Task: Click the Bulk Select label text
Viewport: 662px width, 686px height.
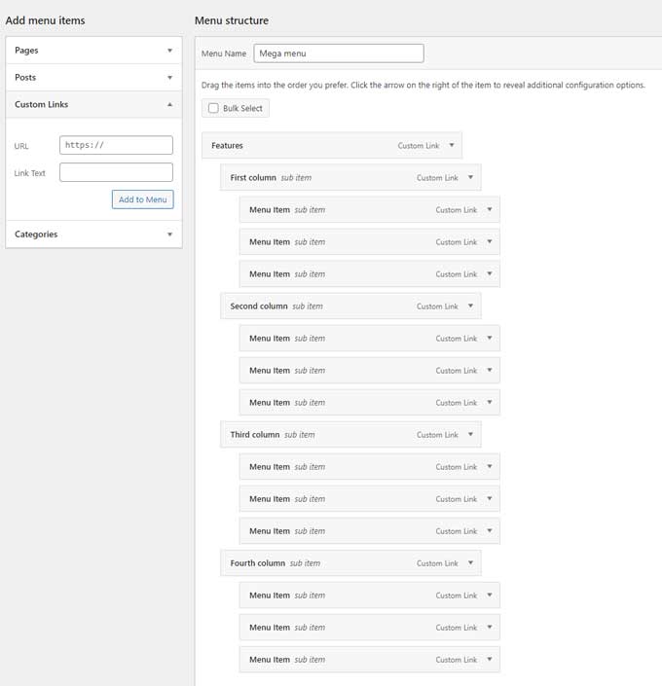Action: [242, 109]
